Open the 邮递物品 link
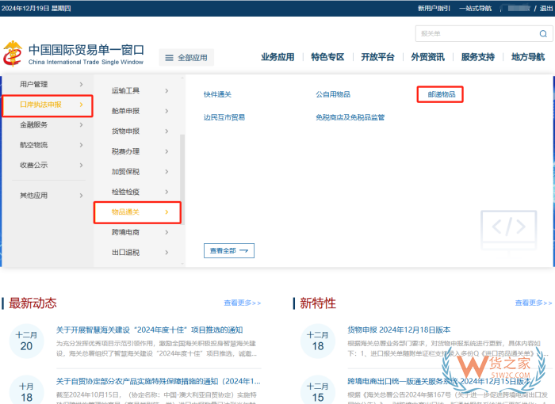This screenshot has height=404, width=555. [441, 94]
